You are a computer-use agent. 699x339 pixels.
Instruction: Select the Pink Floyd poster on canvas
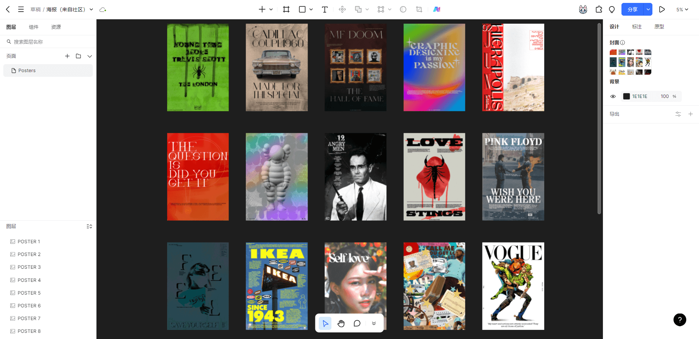513,177
